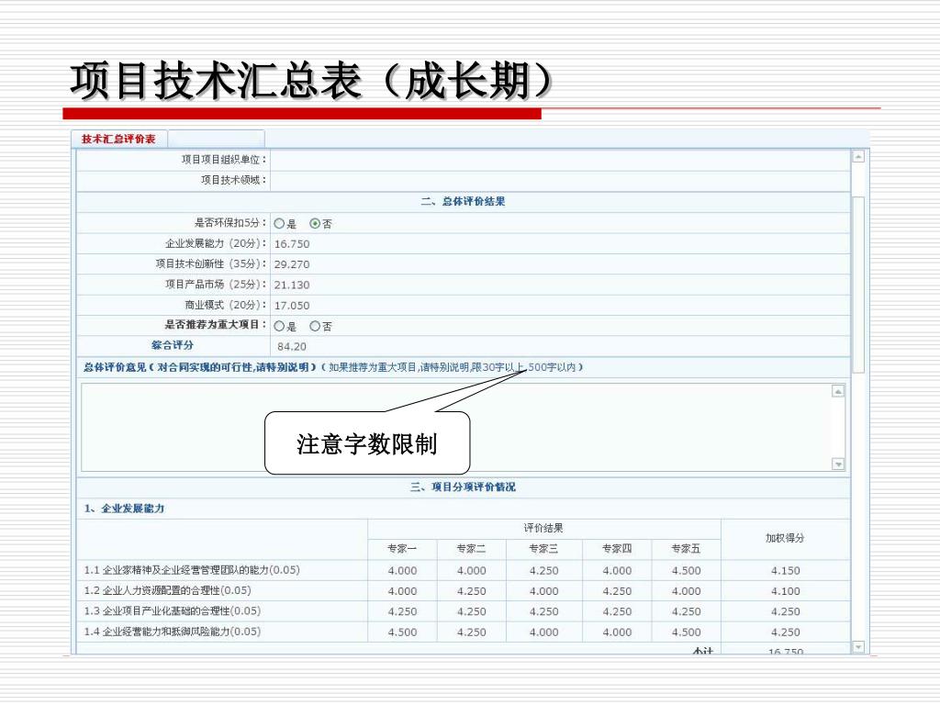Click the 专家四 column header
Screen dimensions: 940x705
tap(617, 549)
